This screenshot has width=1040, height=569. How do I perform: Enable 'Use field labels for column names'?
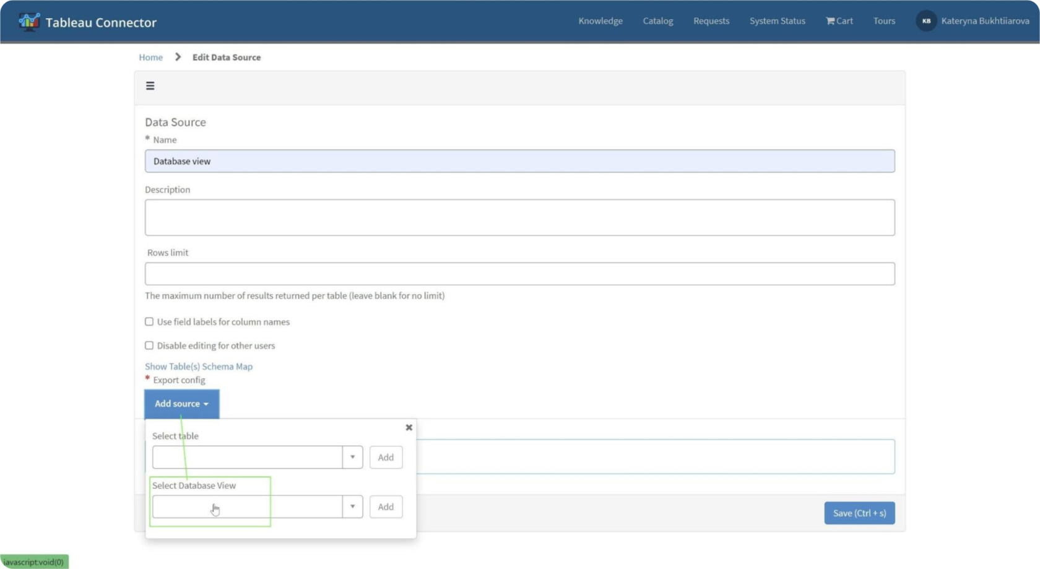click(x=149, y=321)
